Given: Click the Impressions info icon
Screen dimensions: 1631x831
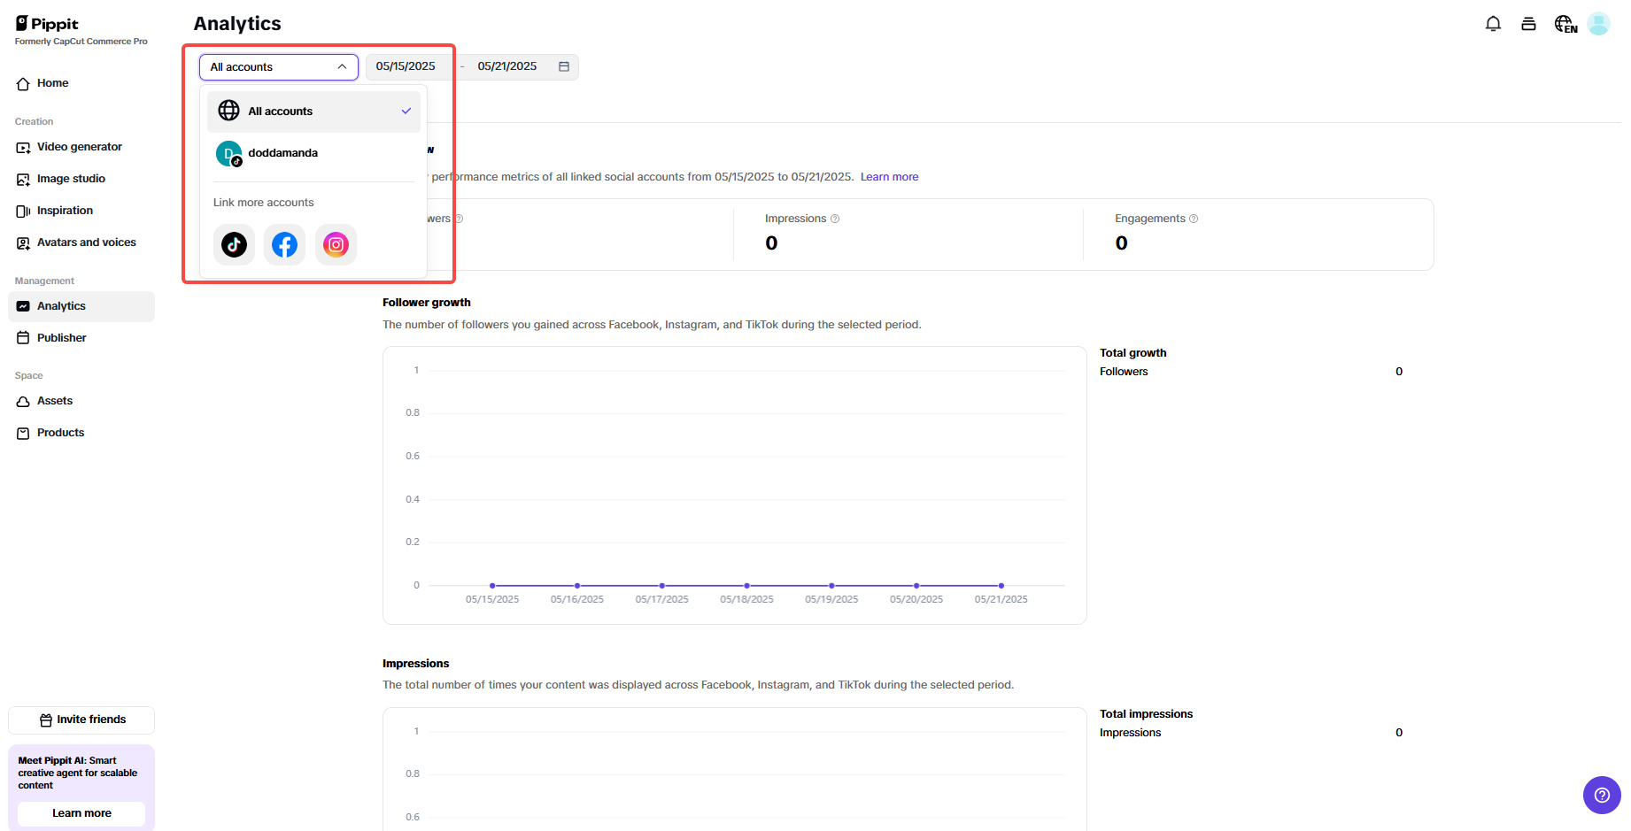Looking at the screenshot, I should [835, 219].
